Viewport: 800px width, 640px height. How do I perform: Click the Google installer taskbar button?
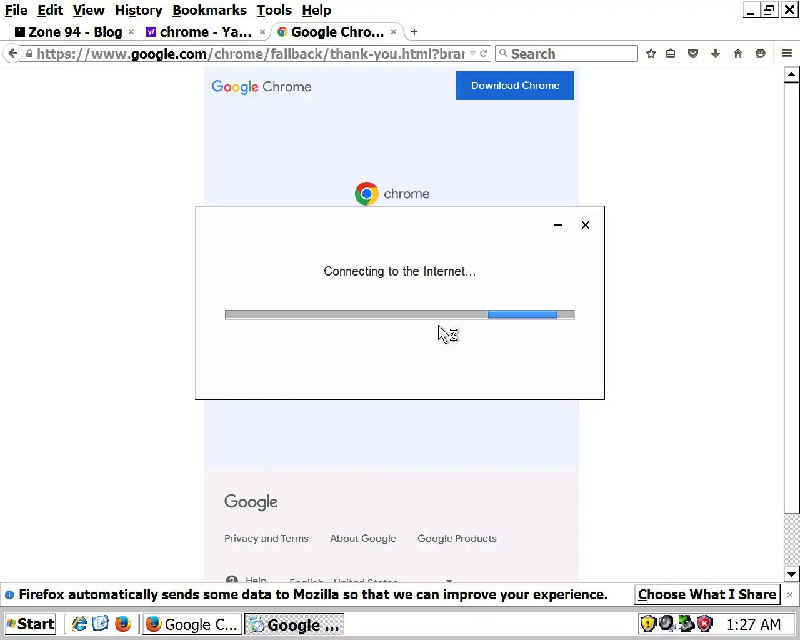click(x=294, y=624)
